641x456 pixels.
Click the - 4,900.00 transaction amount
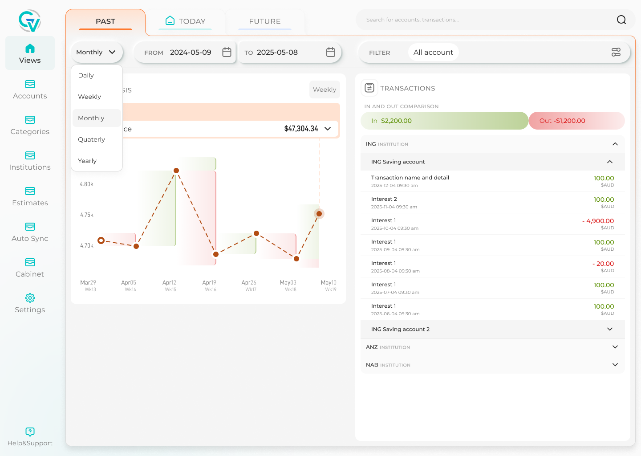coord(598,221)
